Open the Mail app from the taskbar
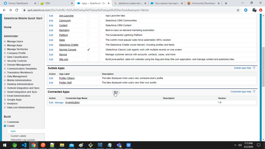Image resolution: width=265 pixels, height=149 pixels. pos(71,145)
